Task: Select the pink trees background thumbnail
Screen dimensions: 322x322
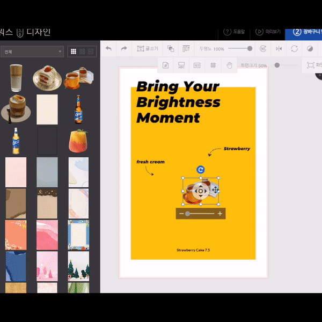Action: (47, 266)
